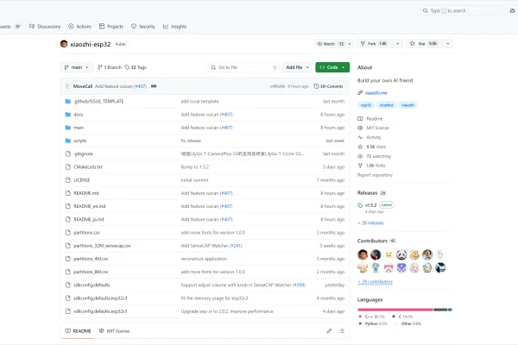Open the Security tab
Image resolution: width=518 pixels, height=345 pixels.
point(143,27)
